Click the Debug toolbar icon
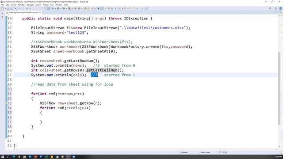 point(53,8)
